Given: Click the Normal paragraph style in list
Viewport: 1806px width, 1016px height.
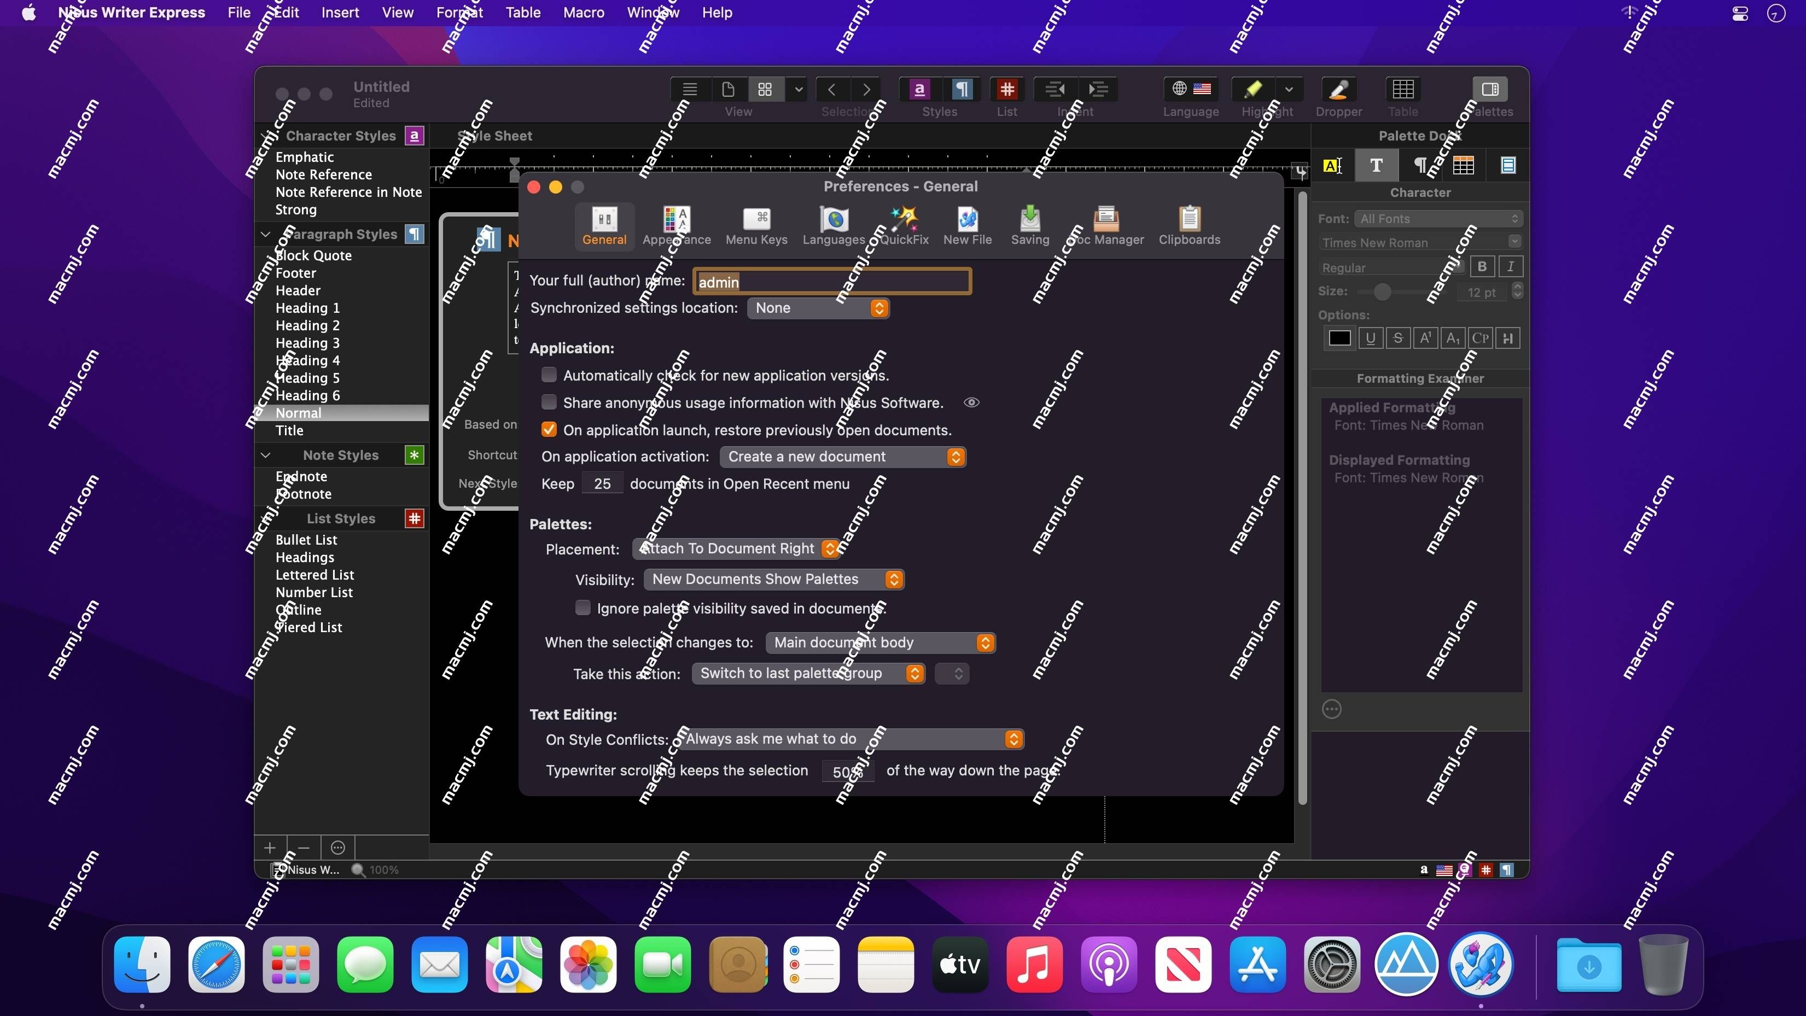Looking at the screenshot, I should (298, 412).
